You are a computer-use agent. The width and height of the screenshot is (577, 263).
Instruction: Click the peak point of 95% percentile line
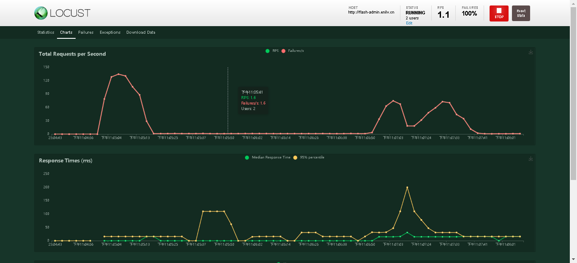click(407, 187)
